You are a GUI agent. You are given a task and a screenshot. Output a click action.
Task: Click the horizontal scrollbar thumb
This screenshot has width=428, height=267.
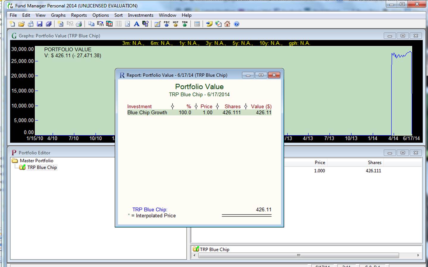pos(299,255)
